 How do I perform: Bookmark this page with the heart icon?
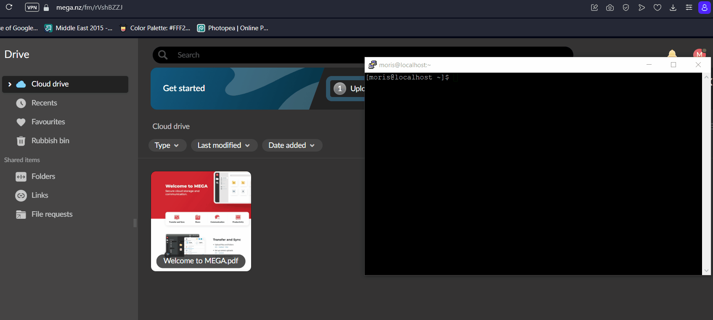click(657, 8)
